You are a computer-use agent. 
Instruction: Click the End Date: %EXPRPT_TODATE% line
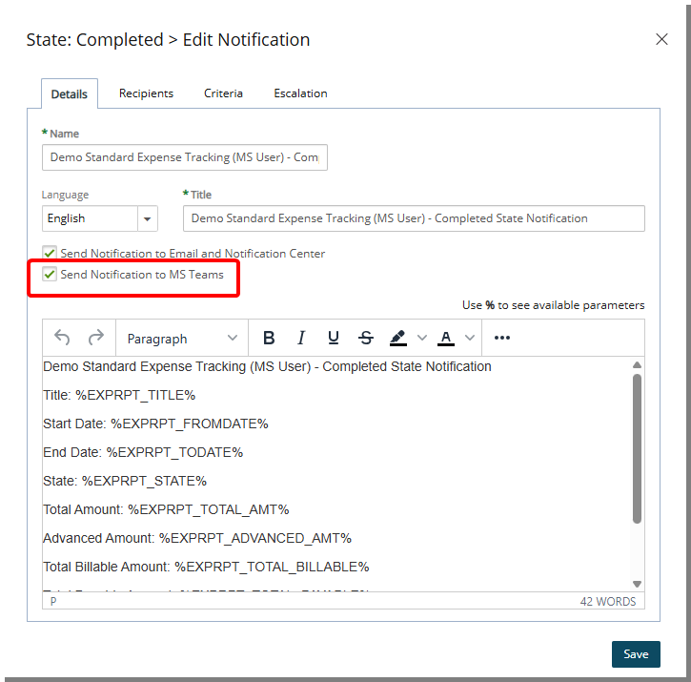pyautogui.click(x=143, y=453)
